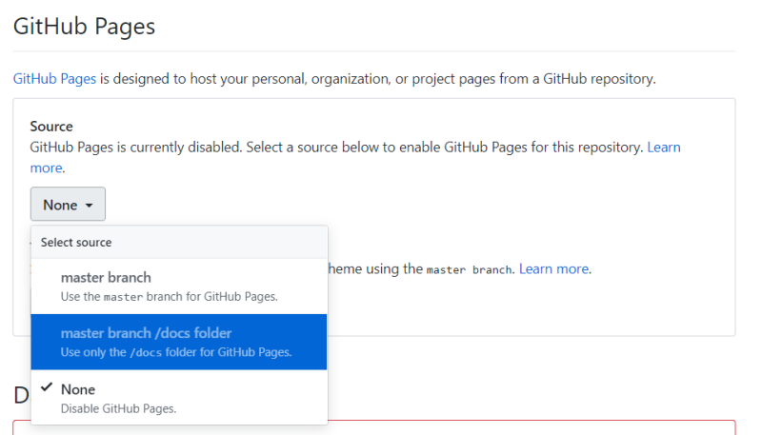This screenshot has height=435, width=762.
Task: Open the GitHub Pages intro link
Action: 54,79
